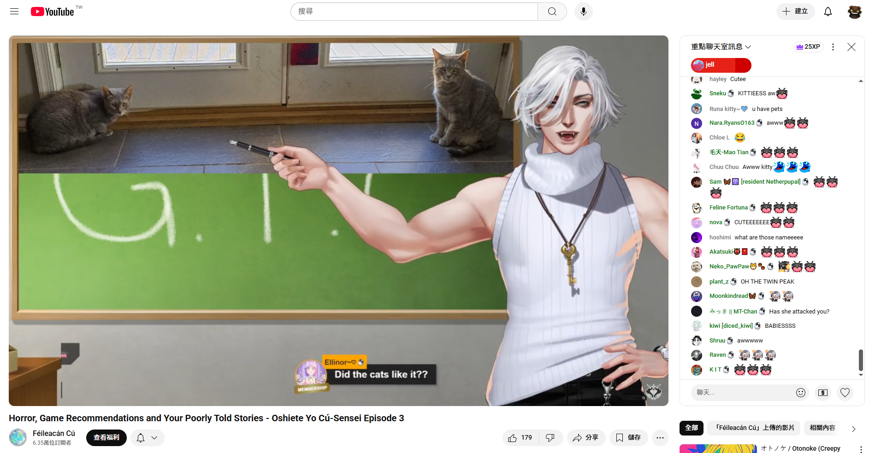869x453 pixels.
Task: Select the 全部 filter chip
Action: [x=691, y=428]
